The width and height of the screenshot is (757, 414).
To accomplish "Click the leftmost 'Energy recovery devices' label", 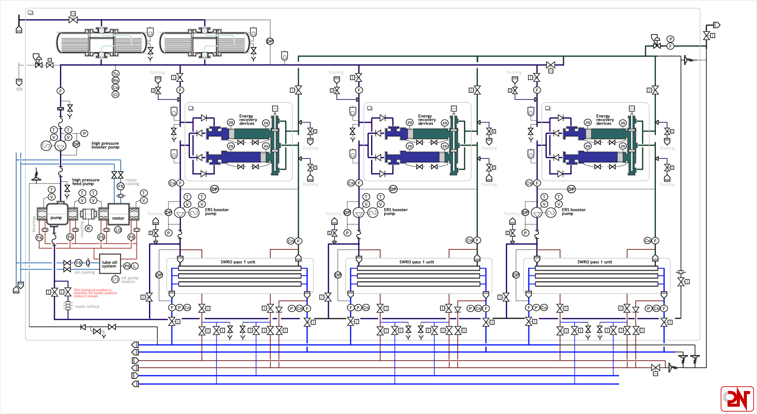I will [x=248, y=120].
